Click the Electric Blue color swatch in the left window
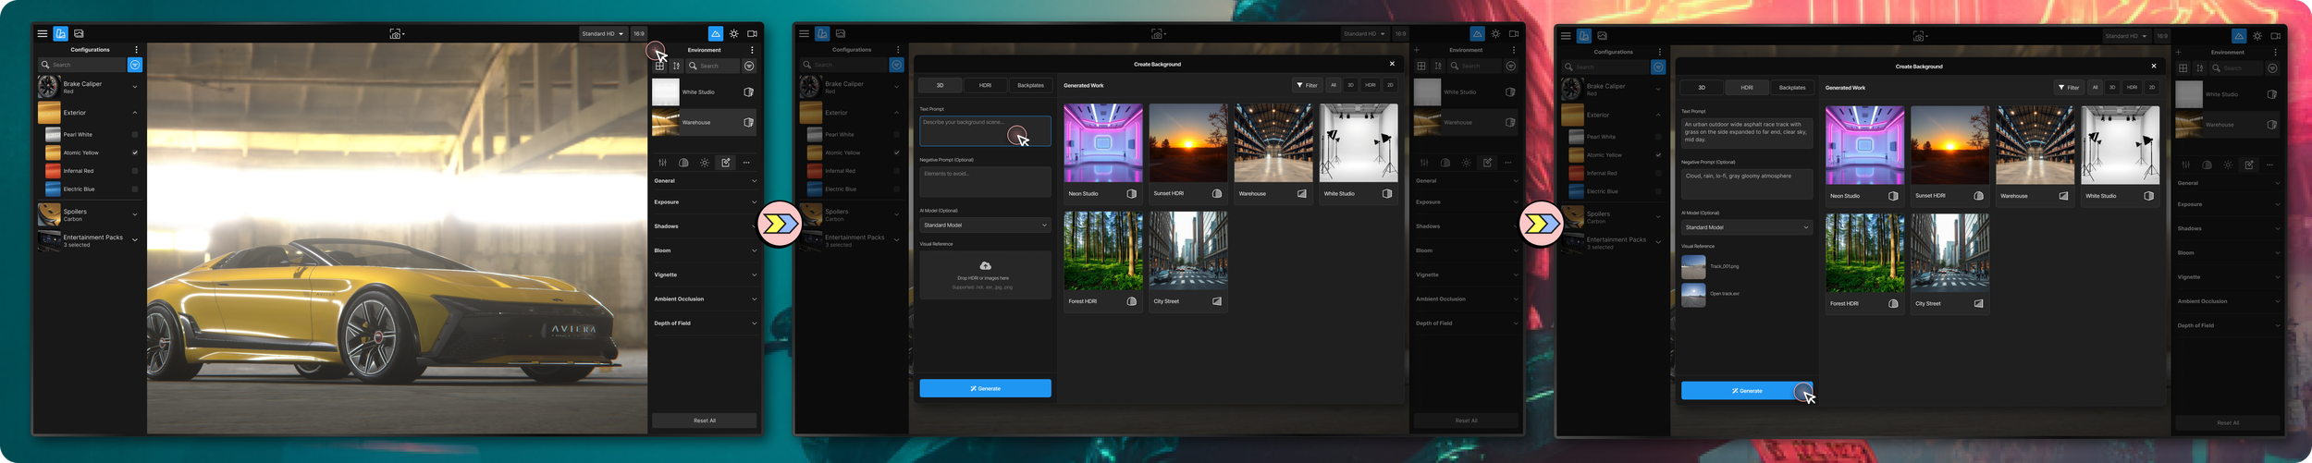The height and width of the screenshot is (463, 2312). coord(53,189)
